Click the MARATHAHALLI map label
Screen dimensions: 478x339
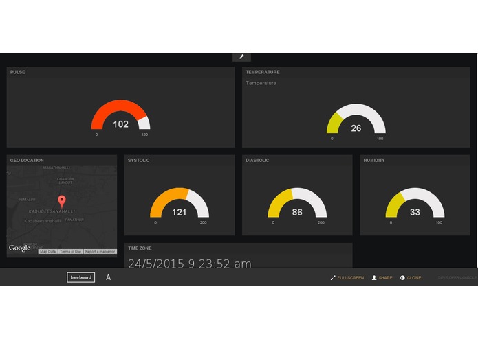(x=56, y=167)
